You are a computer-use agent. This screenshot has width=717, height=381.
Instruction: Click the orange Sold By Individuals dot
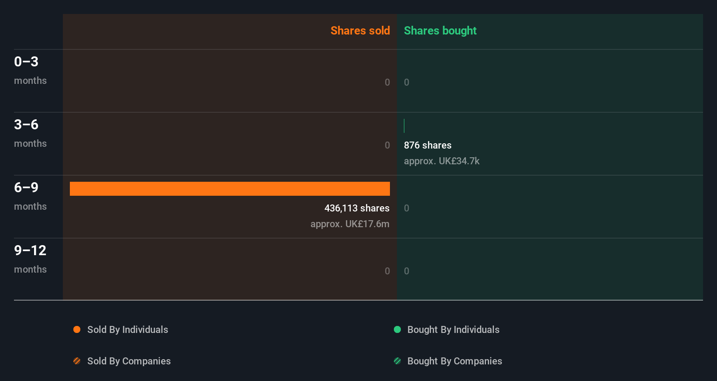point(77,329)
